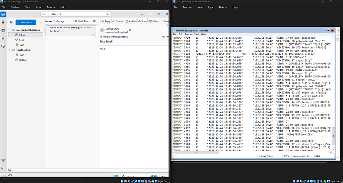Open the Address Book space icon
343x183 pixels.
(3, 22)
